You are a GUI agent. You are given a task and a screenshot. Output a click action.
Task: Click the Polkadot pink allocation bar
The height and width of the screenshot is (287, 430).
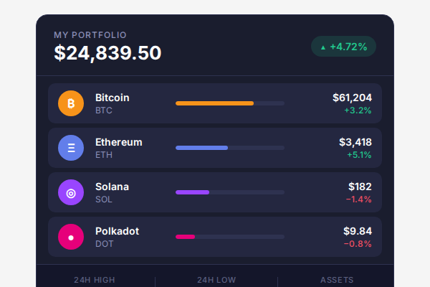[185, 237]
